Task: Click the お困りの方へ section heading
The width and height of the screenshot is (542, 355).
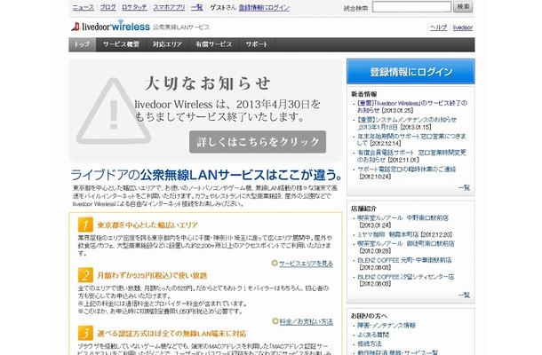Action: [x=369, y=316]
